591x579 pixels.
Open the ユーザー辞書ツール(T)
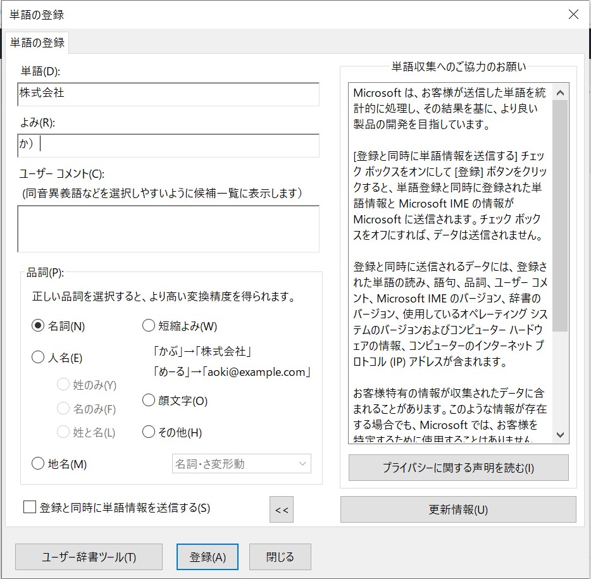tap(88, 557)
